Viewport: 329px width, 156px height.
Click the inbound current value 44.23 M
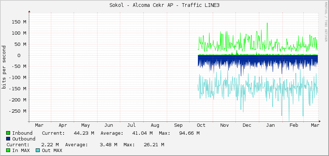click(x=84, y=133)
